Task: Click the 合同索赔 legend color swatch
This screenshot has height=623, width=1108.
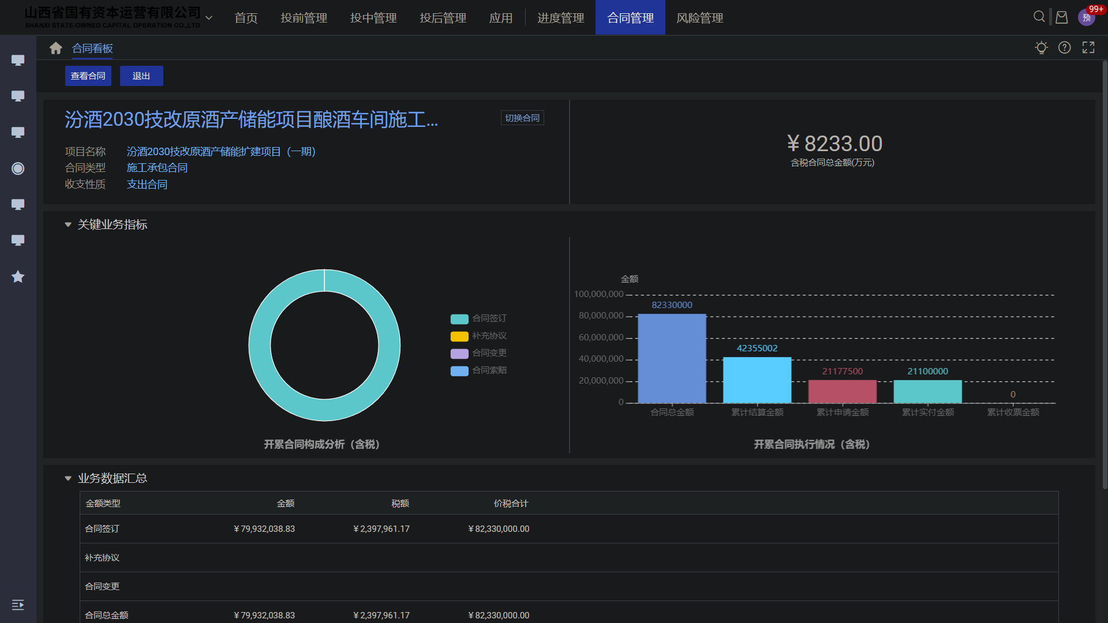Action: click(x=459, y=371)
